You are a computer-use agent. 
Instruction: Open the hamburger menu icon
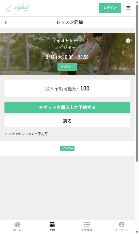click(128, 8)
